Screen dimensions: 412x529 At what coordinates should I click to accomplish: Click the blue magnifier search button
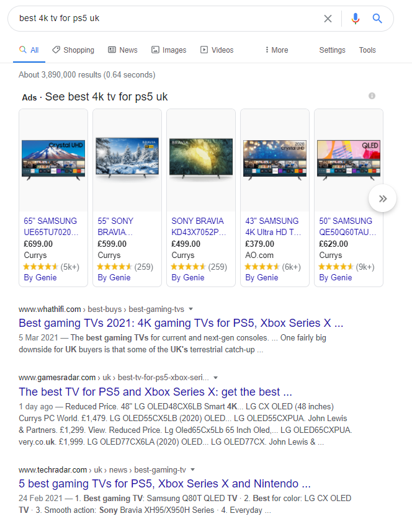[x=377, y=19]
